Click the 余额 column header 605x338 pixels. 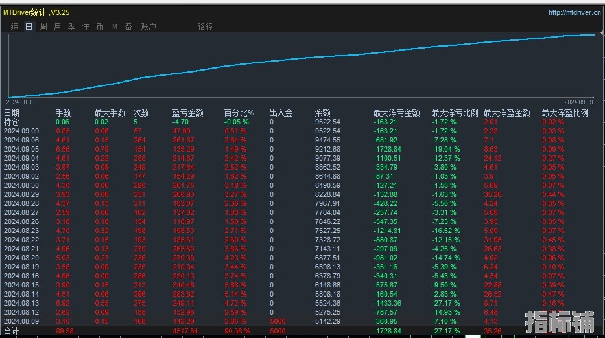(x=322, y=113)
